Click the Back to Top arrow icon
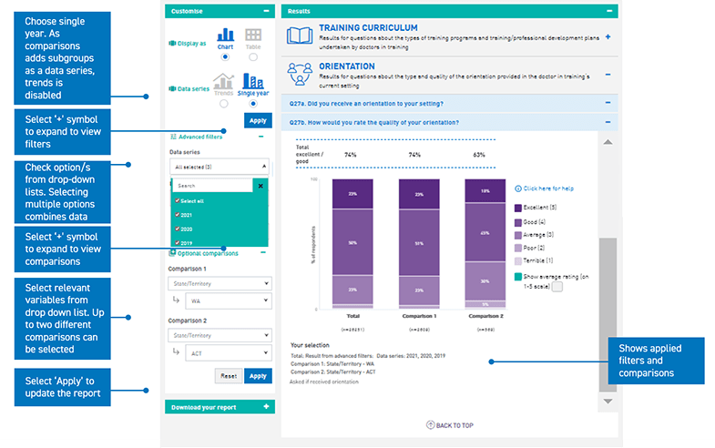This screenshot has height=448, width=715. [x=430, y=425]
